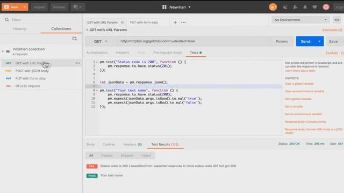Fold code at line 1 arrow

[x=97, y=62]
